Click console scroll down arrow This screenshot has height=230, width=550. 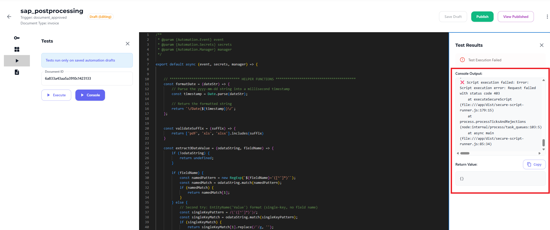(544, 149)
